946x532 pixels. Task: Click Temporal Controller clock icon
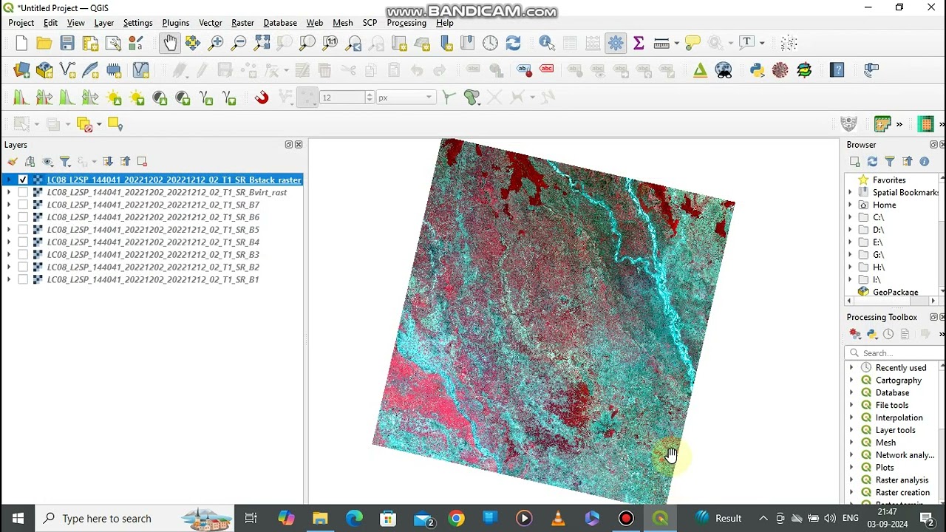click(x=490, y=43)
